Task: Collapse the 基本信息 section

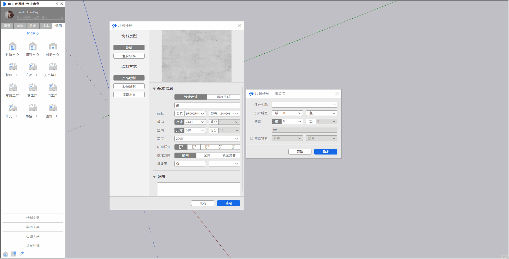Action: tap(154, 89)
